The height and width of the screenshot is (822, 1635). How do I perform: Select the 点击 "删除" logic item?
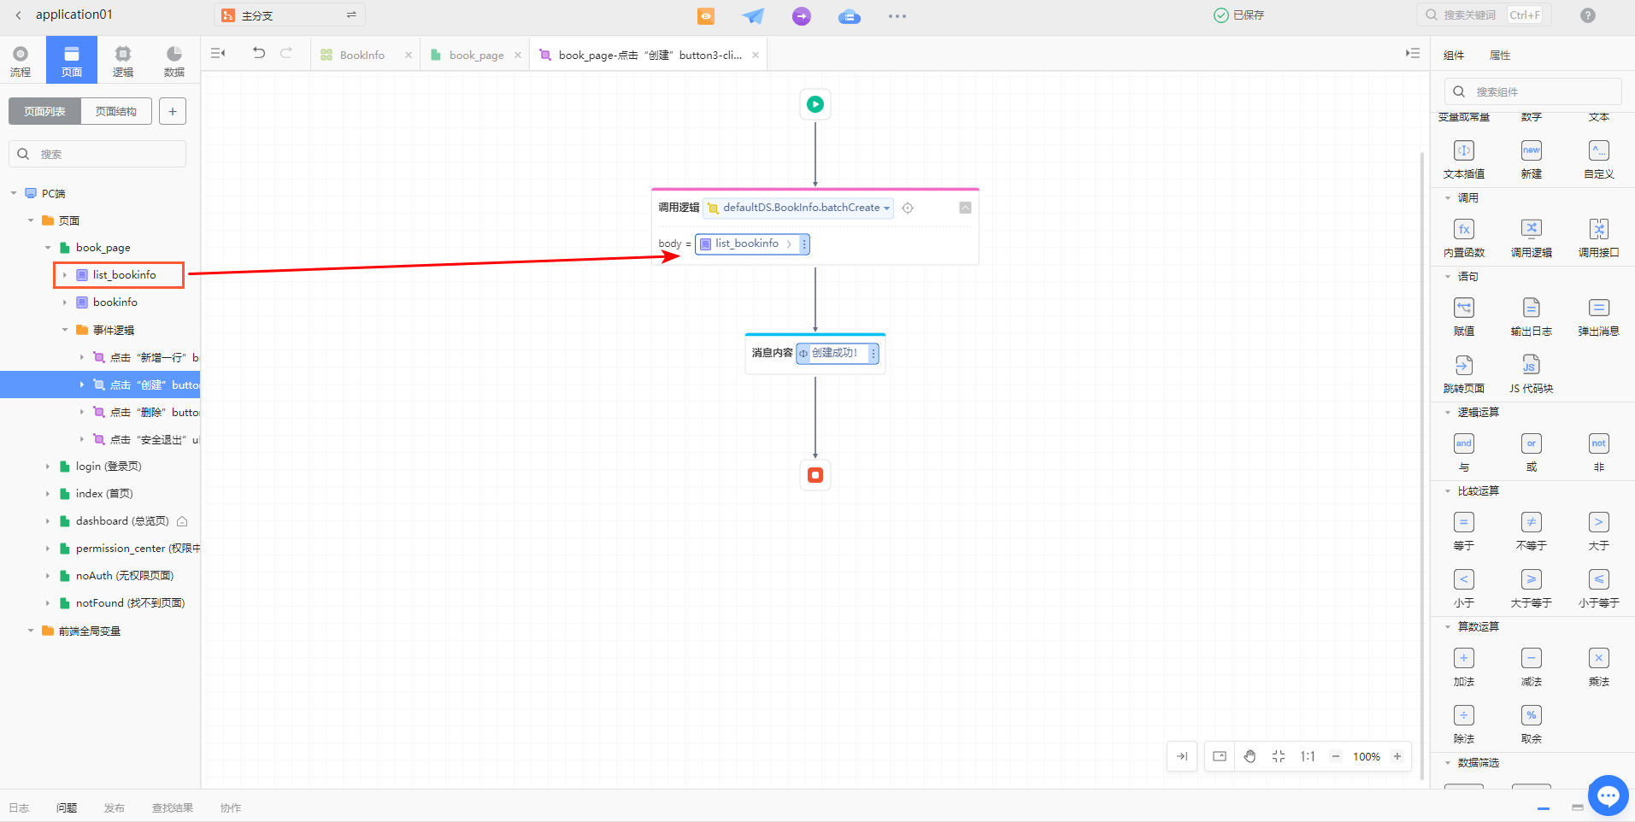click(x=145, y=412)
